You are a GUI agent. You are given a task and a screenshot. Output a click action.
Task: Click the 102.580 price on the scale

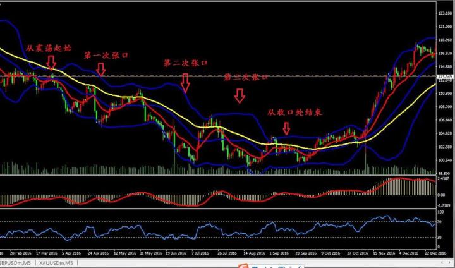[445, 147]
